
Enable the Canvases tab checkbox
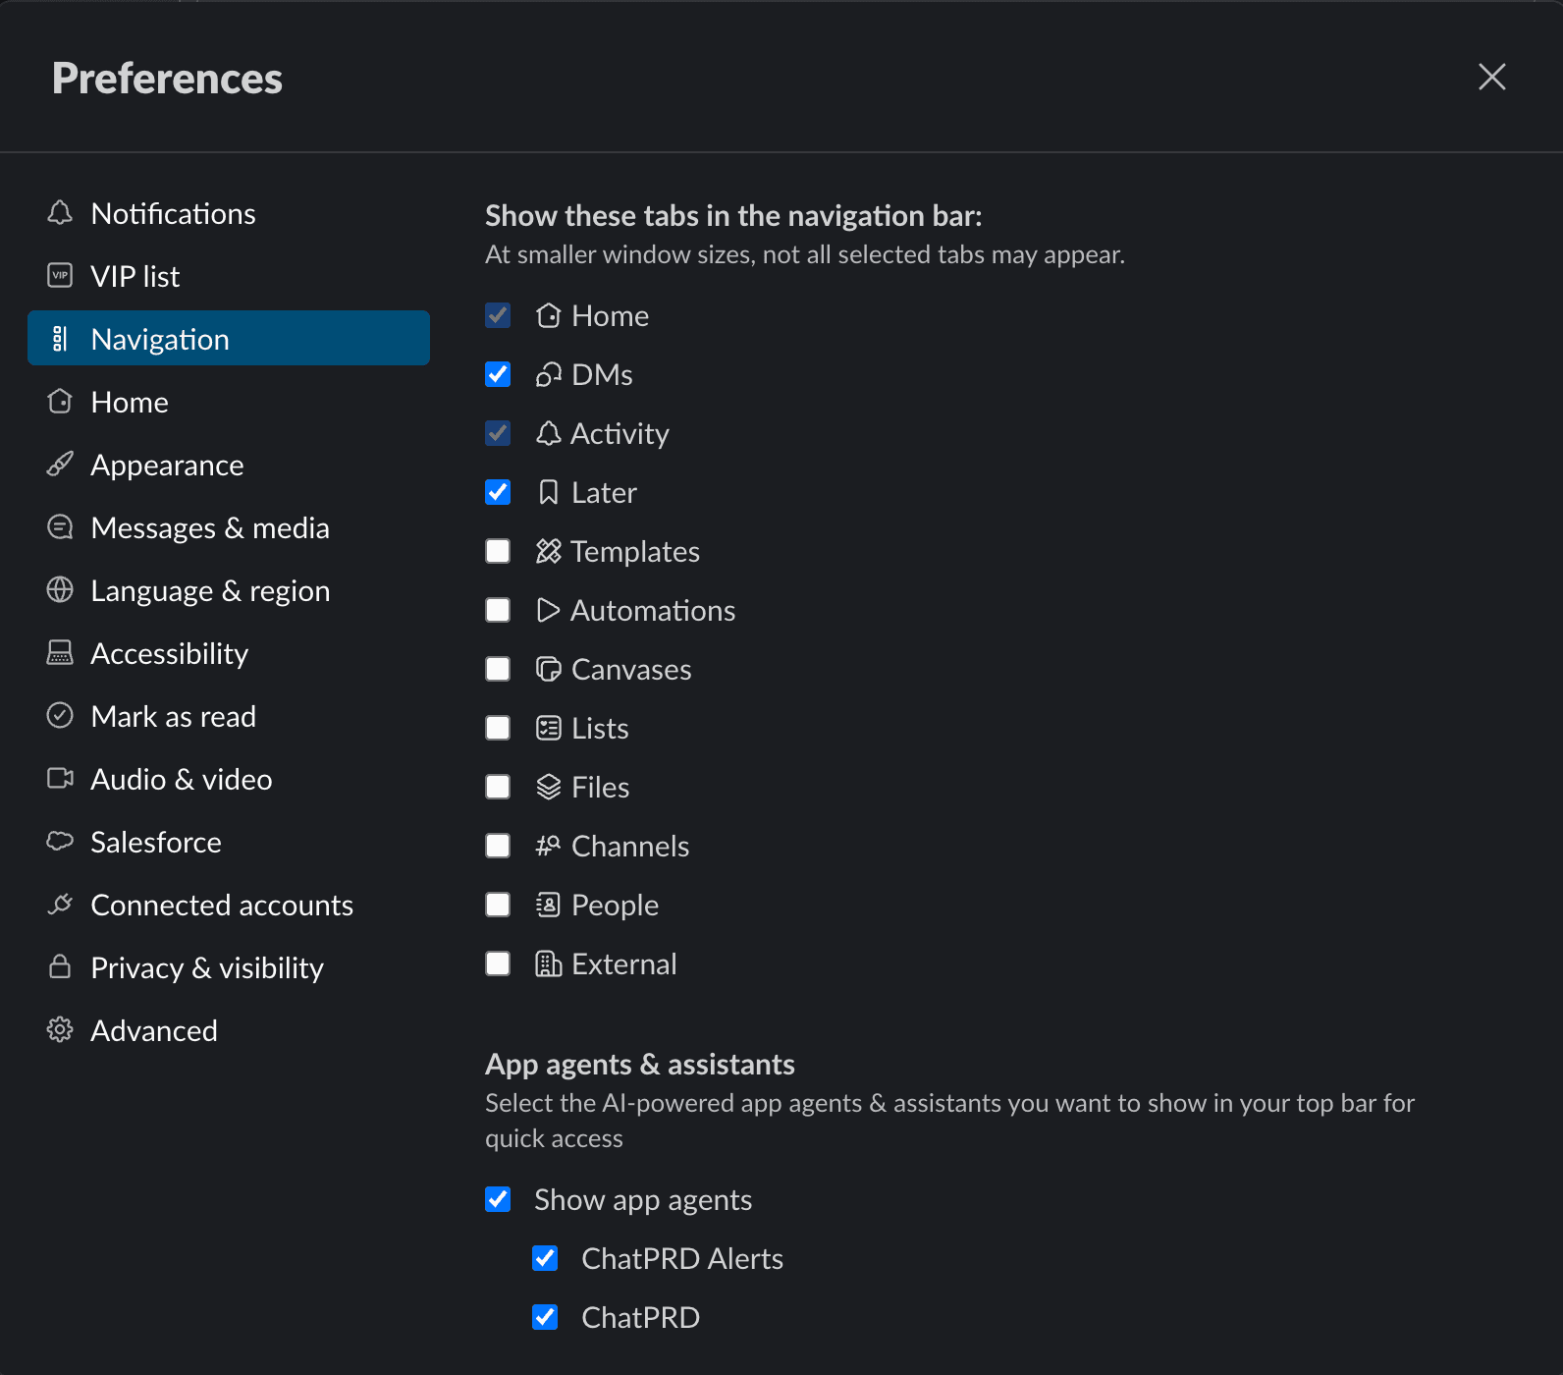pyautogui.click(x=498, y=669)
